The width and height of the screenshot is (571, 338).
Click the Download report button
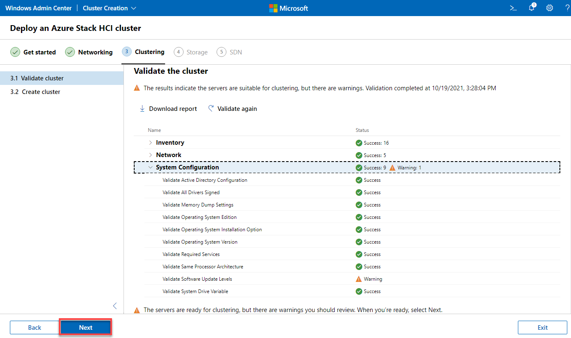(168, 109)
